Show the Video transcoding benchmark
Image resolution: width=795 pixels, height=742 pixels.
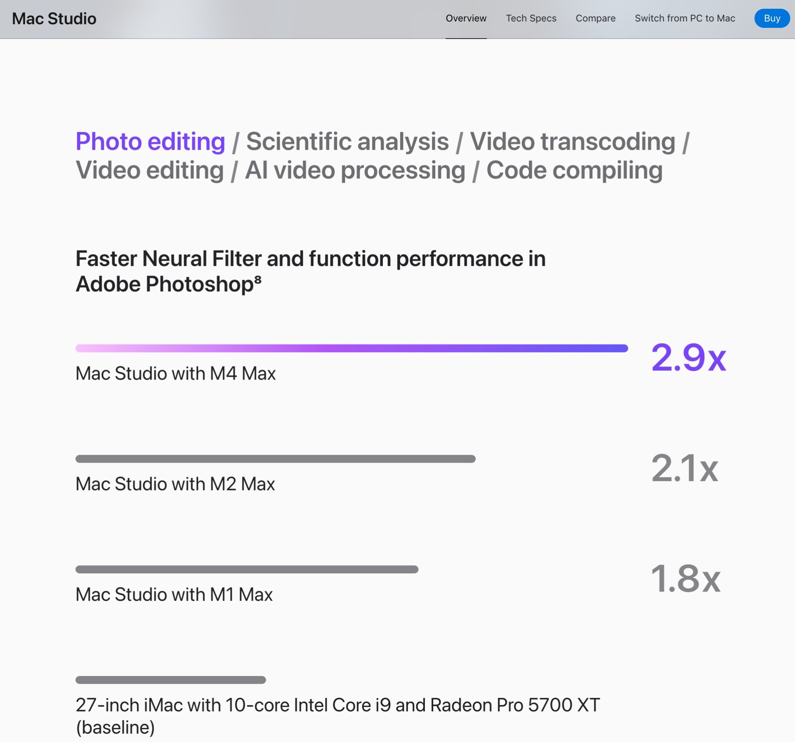pos(572,142)
